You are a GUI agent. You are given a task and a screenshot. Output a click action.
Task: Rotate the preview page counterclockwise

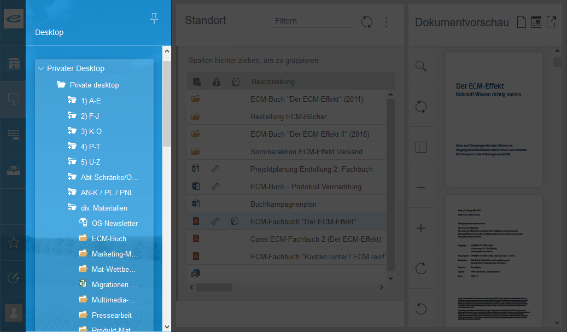pyautogui.click(x=421, y=308)
